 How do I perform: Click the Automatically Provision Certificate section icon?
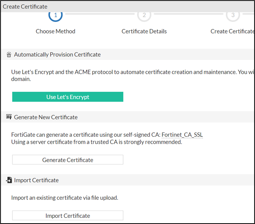[9, 55]
